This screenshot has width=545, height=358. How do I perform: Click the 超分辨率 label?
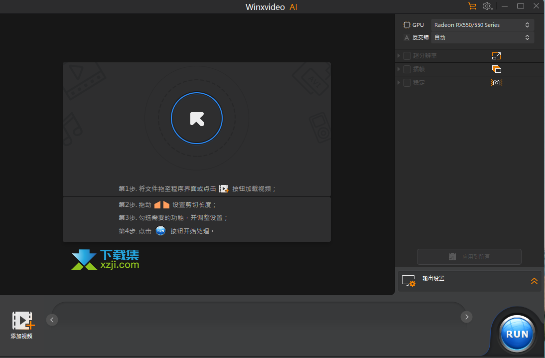click(425, 56)
